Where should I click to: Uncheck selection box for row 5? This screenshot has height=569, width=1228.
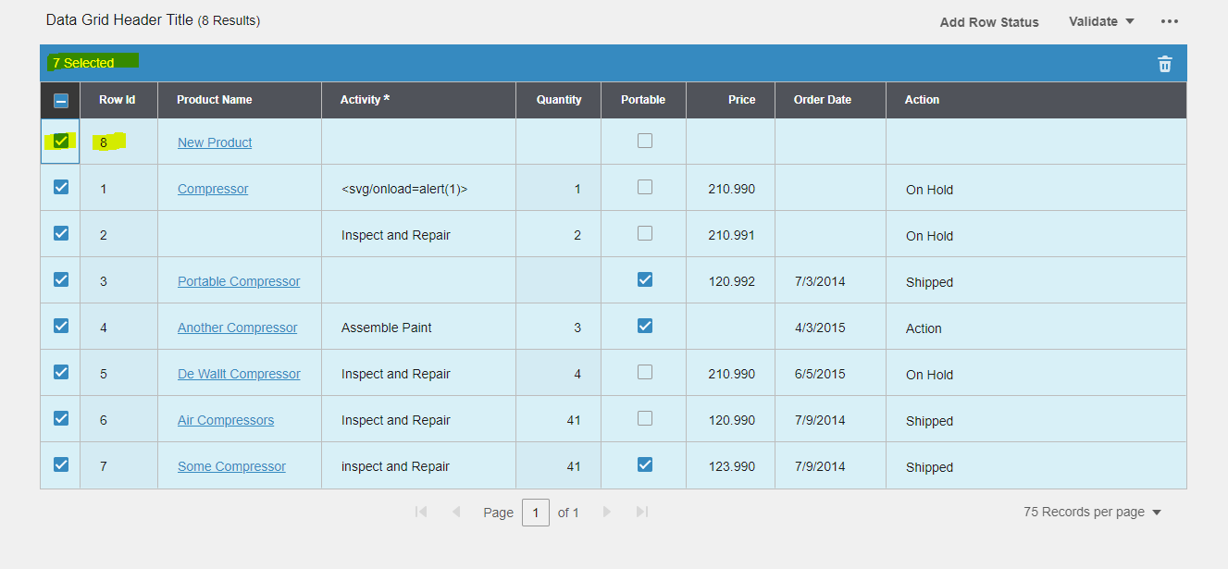point(61,372)
